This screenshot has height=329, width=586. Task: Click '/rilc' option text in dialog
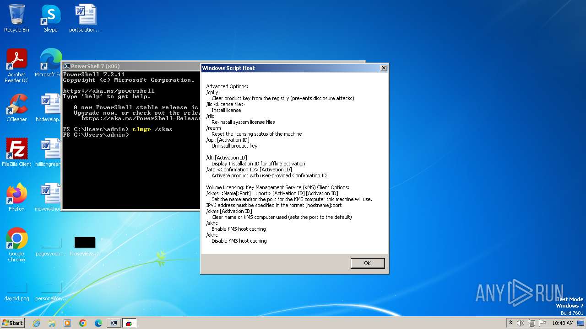click(x=210, y=116)
